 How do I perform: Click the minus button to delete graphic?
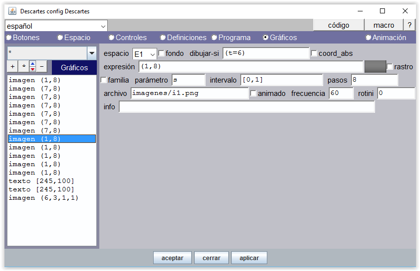point(42,66)
